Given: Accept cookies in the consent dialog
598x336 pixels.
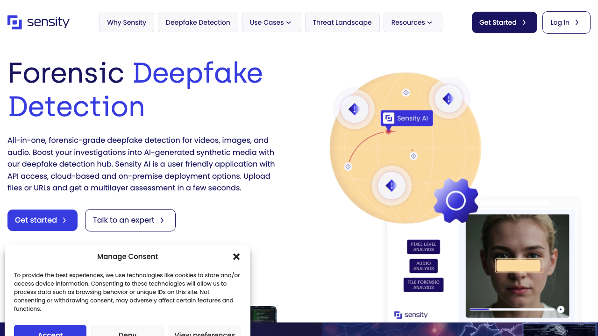Looking at the screenshot, I should [x=50, y=330].
